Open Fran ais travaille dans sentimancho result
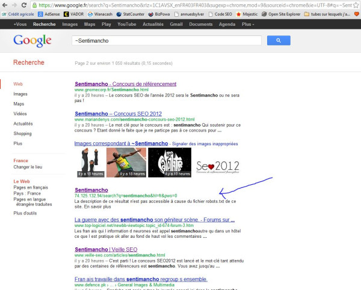361x290 pixels. click(141, 279)
